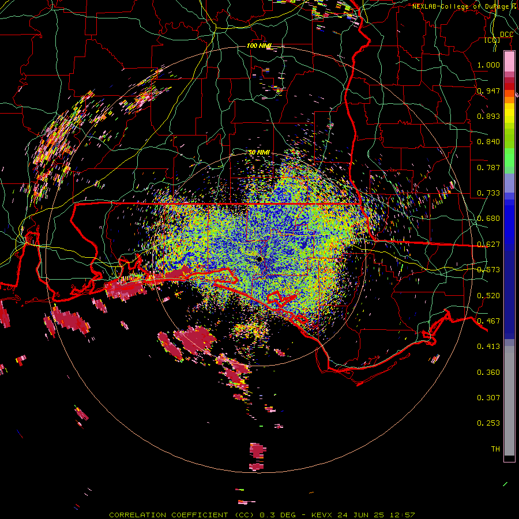The image size is (519, 519).
Task: Pick the light pink top color bar segment
Action: coord(509,61)
